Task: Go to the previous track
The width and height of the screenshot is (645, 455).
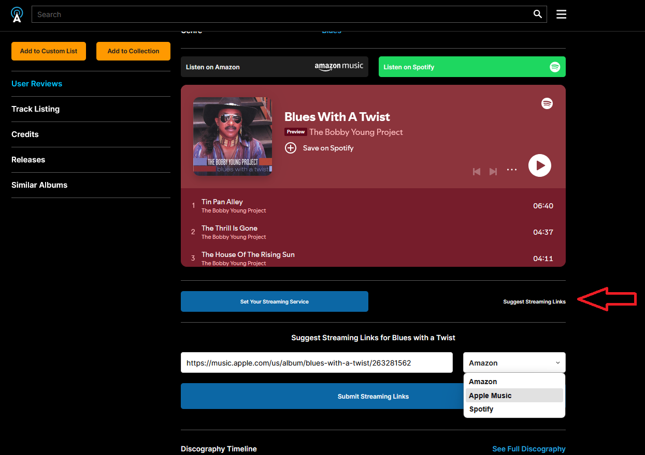Action: point(477,171)
